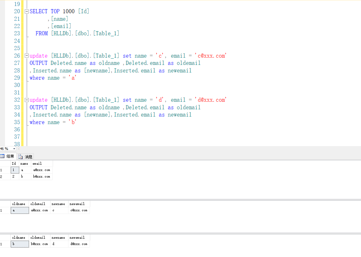This screenshot has width=361, height=257.
Task: Click newname header in second result grid
Action: point(59,204)
